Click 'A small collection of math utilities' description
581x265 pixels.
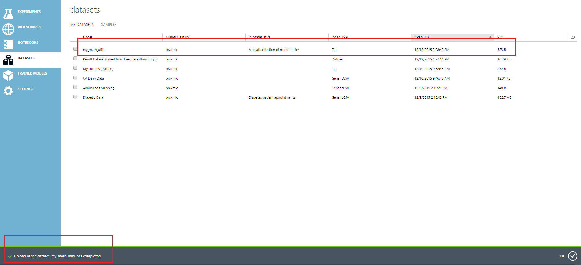click(274, 50)
